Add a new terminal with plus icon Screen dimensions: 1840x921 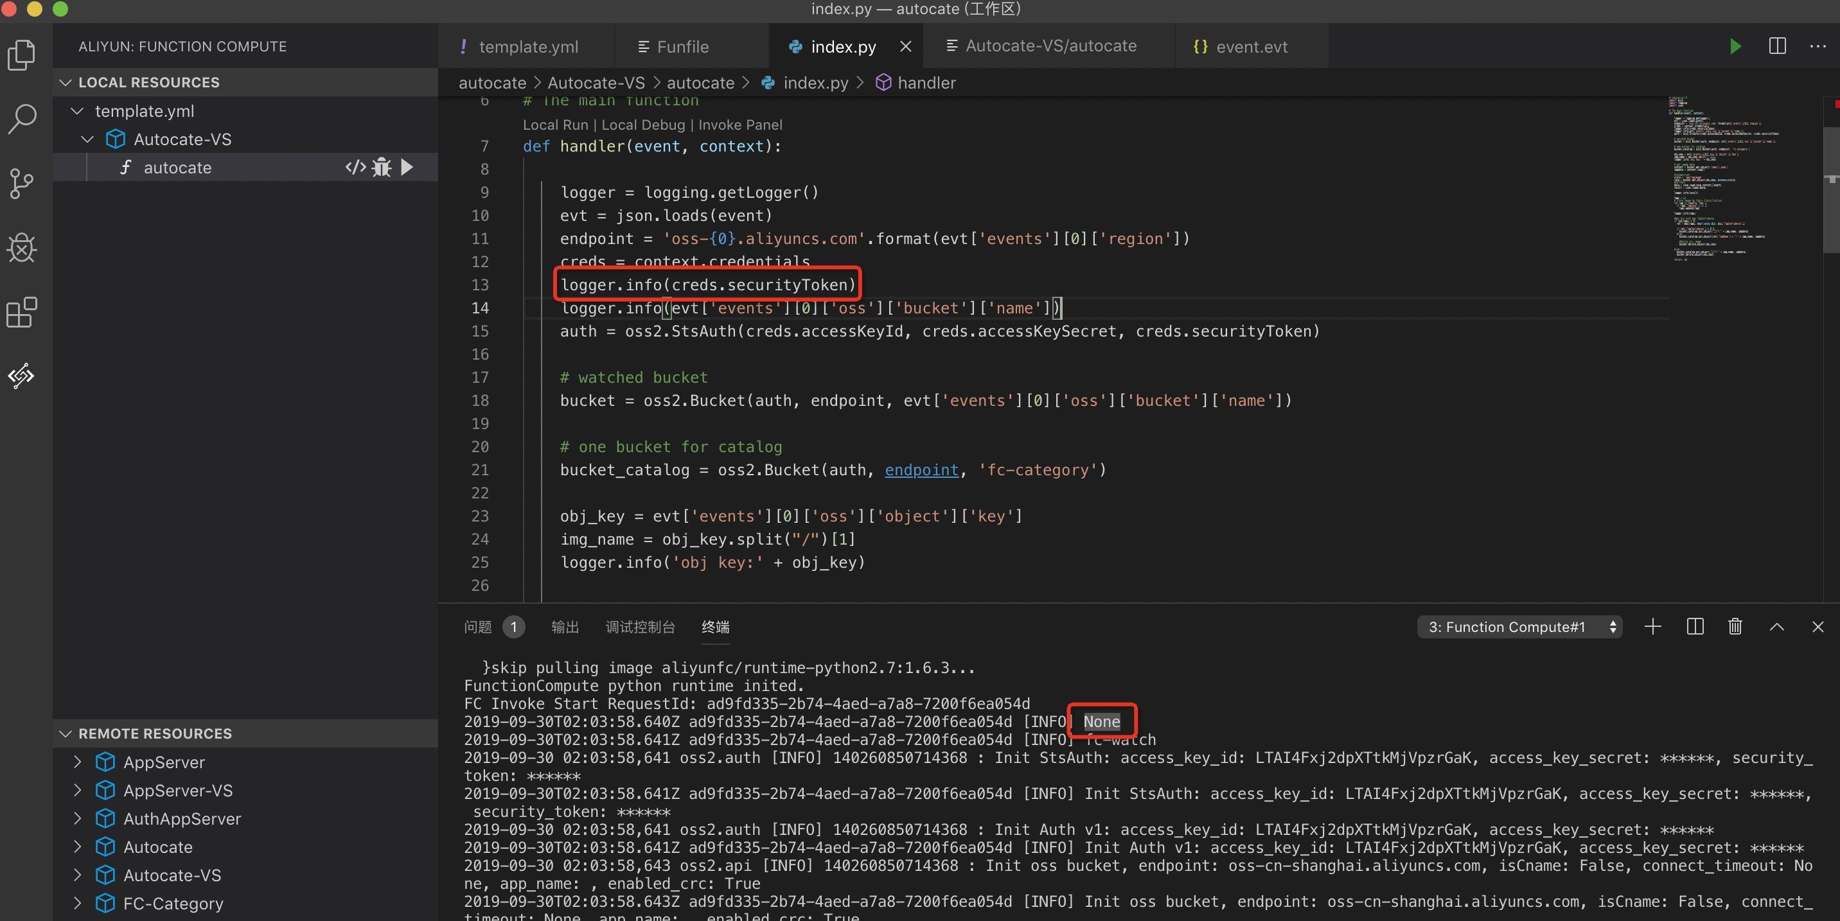tap(1652, 627)
